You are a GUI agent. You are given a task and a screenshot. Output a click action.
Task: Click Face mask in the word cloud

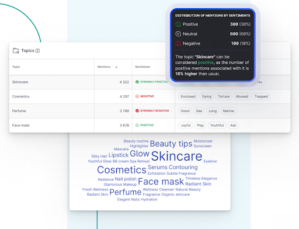(x=161, y=182)
